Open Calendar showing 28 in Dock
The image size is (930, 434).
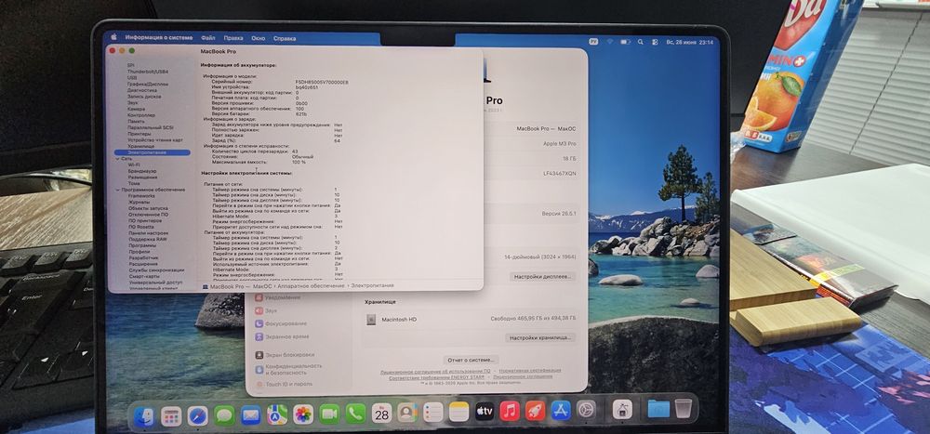(x=381, y=413)
